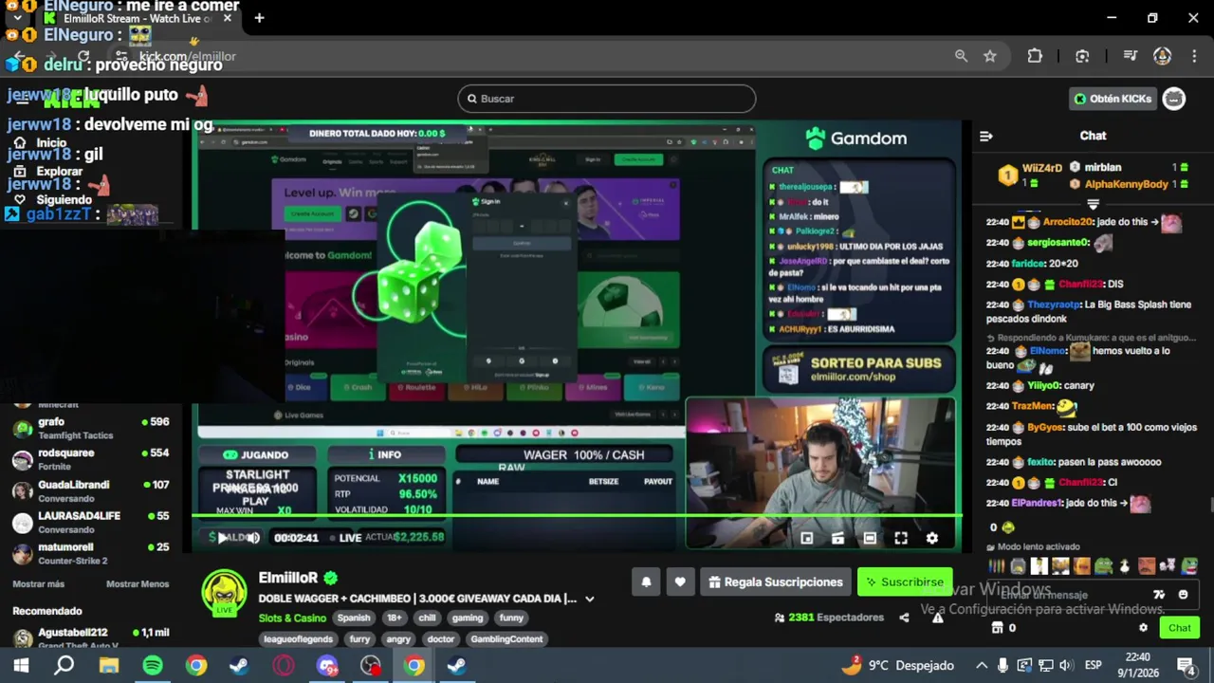1214x683 pixels.
Task: Select the gaming tag
Action: [x=467, y=618]
